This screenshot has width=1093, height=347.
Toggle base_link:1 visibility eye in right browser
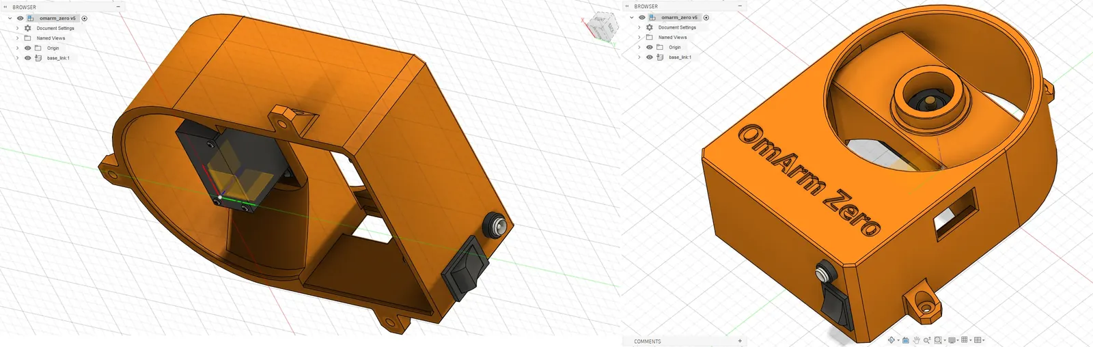[650, 57]
